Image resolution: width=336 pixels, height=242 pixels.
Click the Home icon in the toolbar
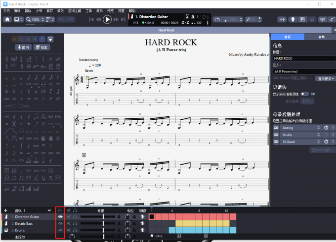point(7,20)
